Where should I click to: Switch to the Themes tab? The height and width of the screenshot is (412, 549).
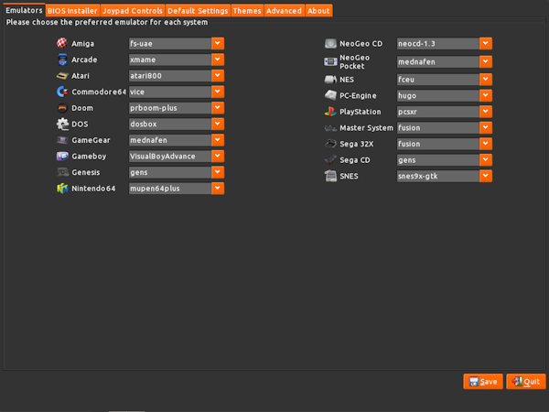point(247,11)
